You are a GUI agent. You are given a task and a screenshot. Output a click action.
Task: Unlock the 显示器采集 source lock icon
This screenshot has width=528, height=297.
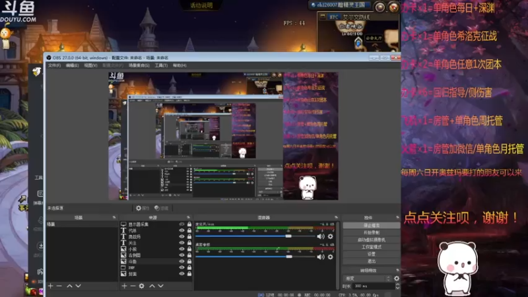coord(189,224)
